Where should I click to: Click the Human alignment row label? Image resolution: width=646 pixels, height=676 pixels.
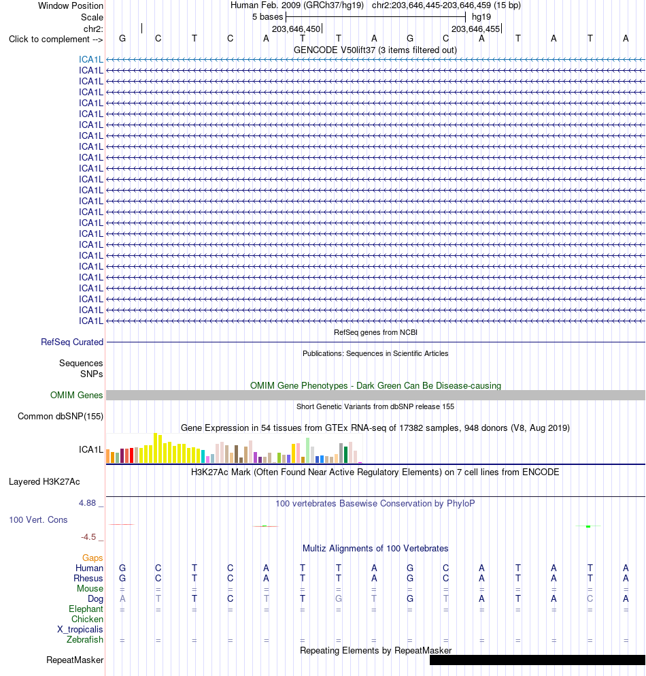pos(89,568)
